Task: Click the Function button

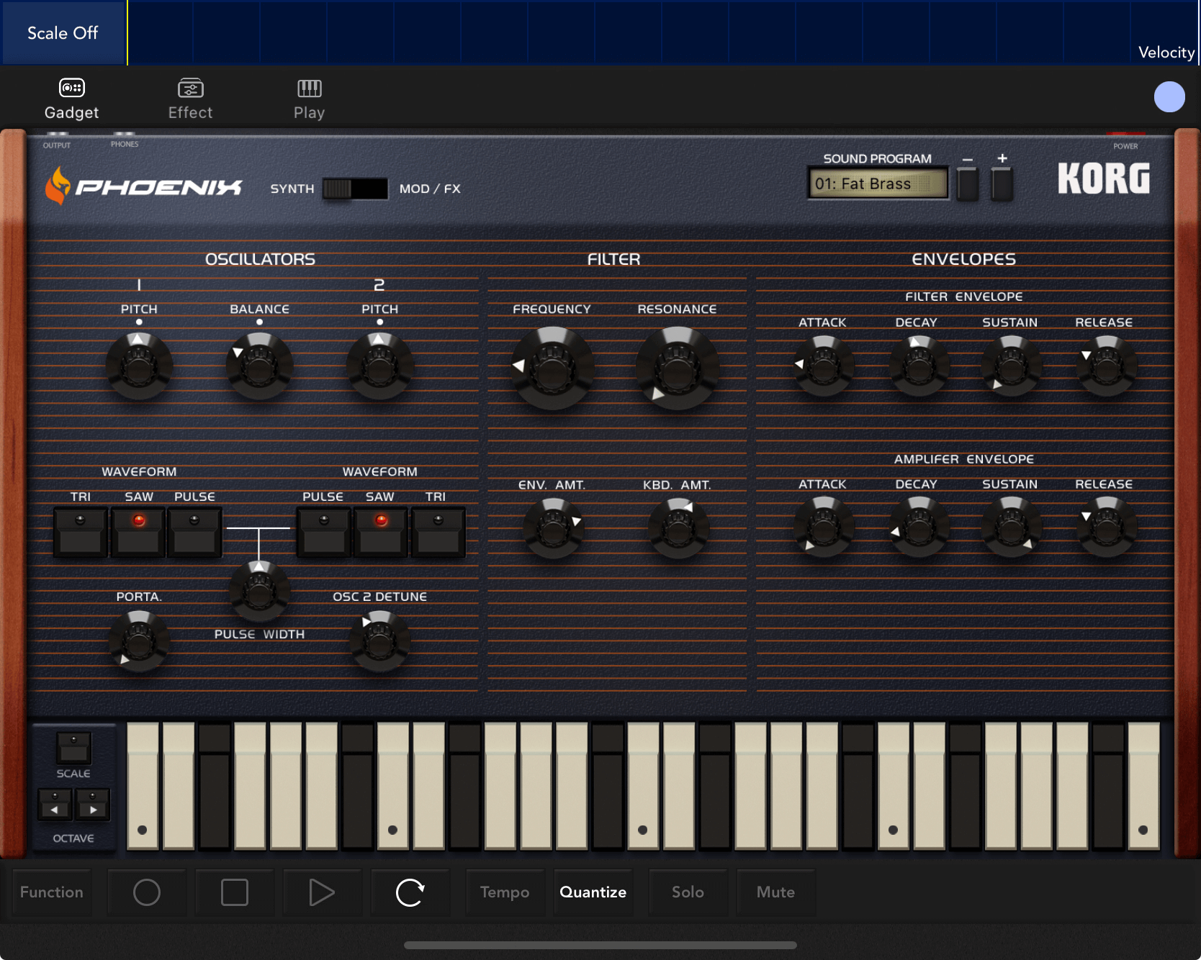Action: [52, 892]
